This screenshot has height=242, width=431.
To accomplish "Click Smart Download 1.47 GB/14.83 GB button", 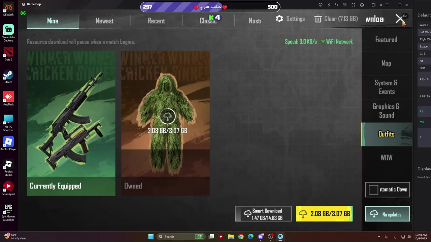I will coord(263,214).
